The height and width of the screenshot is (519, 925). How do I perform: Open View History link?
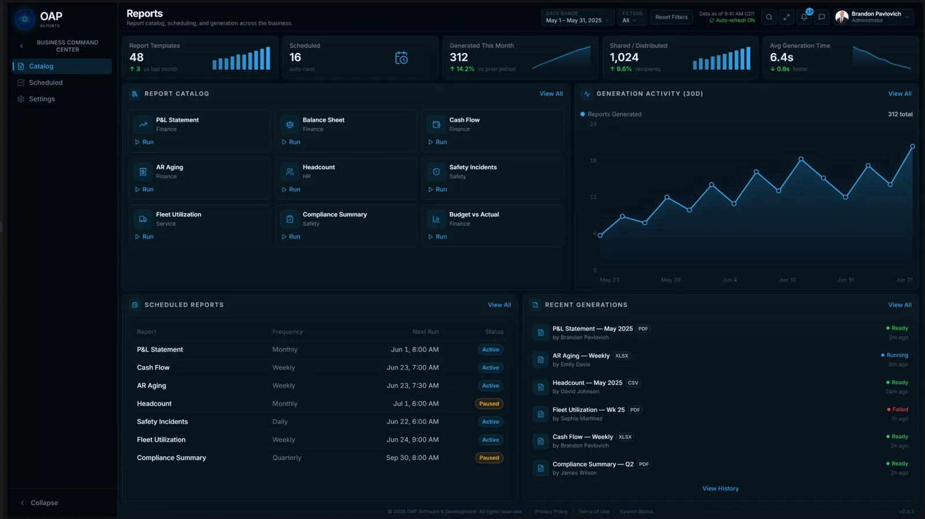[720, 489]
